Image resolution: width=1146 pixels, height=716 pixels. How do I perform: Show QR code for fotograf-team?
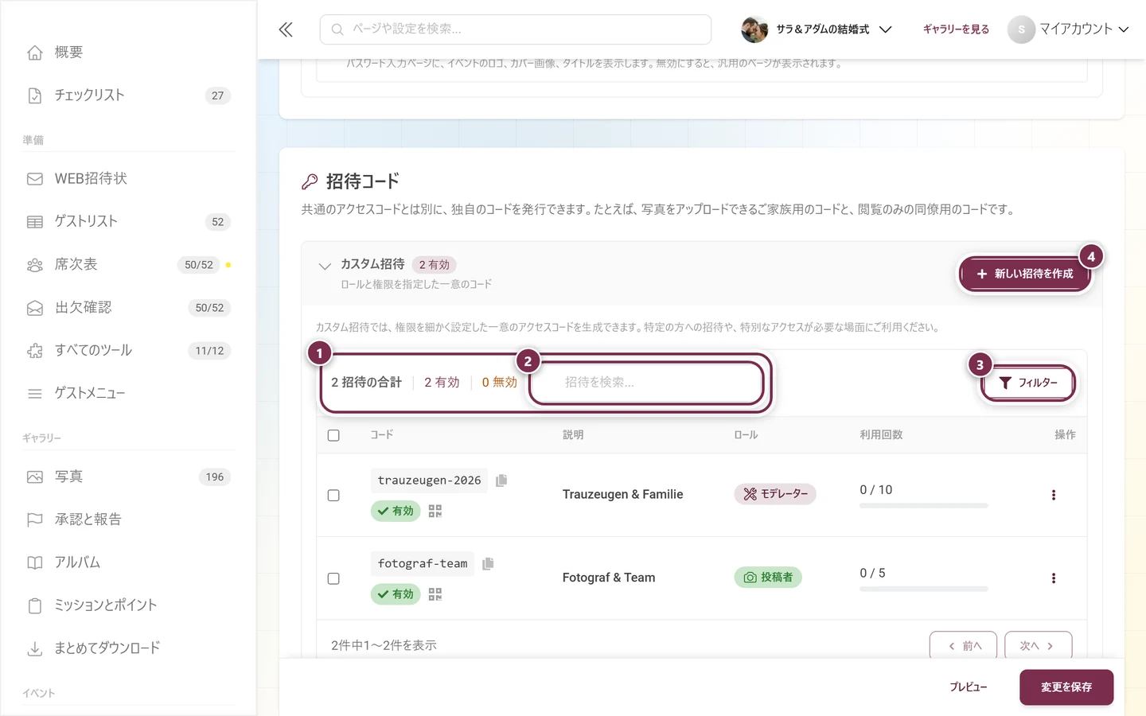[x=435, y=594]
